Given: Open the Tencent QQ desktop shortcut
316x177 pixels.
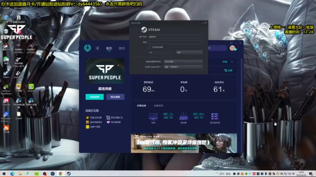Looking at the screenshot, I should pyautogui.click(x=6, y=46).
